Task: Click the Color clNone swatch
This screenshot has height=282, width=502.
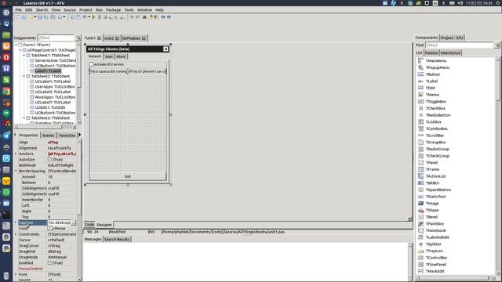Action: (x=49, y=228)
